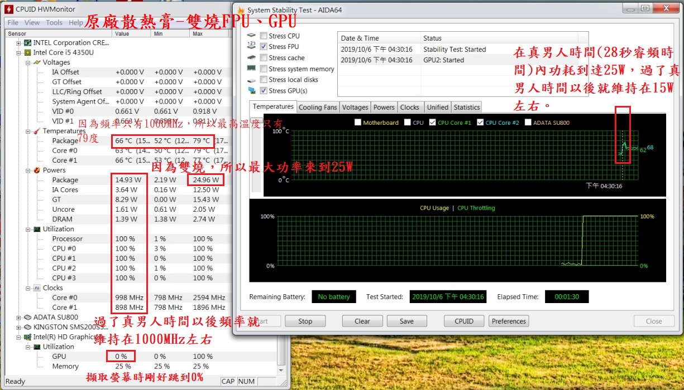Open the View menu in HWMonitor

[x=32, y=23]
